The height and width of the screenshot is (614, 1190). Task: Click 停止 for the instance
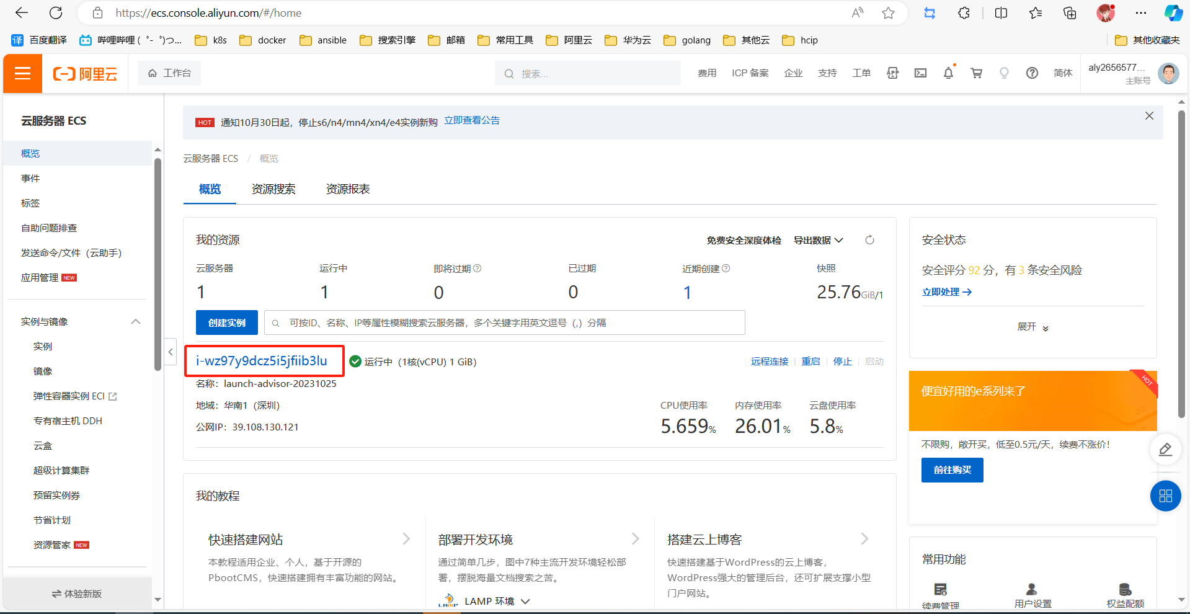(x=842, y=362)
